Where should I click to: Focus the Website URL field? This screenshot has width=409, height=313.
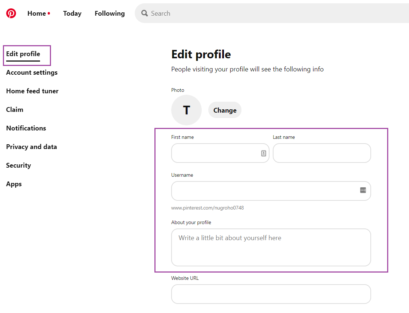(271, 294)
